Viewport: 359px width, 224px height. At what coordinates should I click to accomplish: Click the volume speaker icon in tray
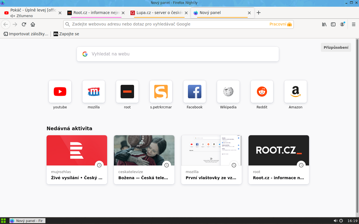click(x=335, y=221)
